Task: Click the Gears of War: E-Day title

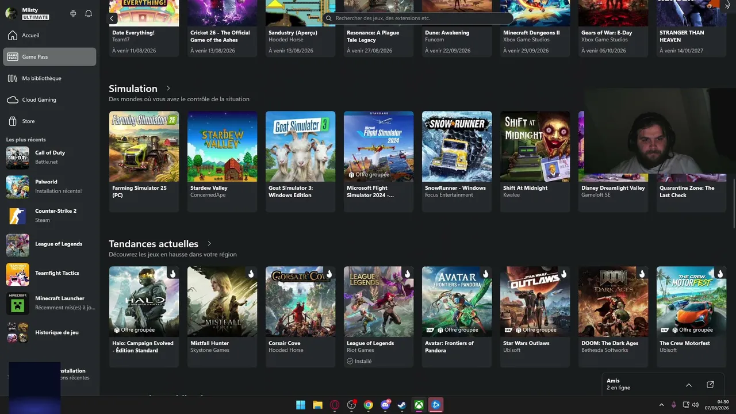Action: 607,33
